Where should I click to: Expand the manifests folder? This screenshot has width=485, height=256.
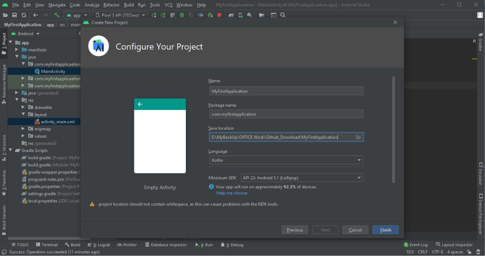[x=17, y=49]
